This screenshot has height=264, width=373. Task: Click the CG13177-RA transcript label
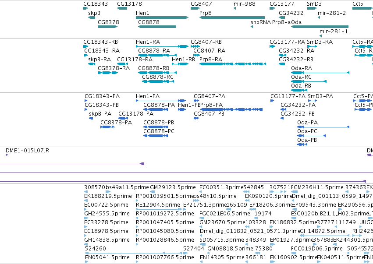[288, 42]
